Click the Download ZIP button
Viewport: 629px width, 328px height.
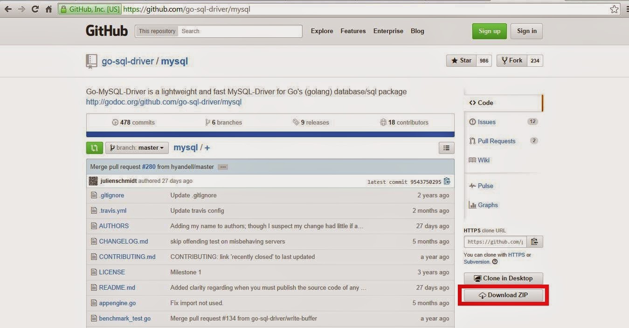click(503, 295)
